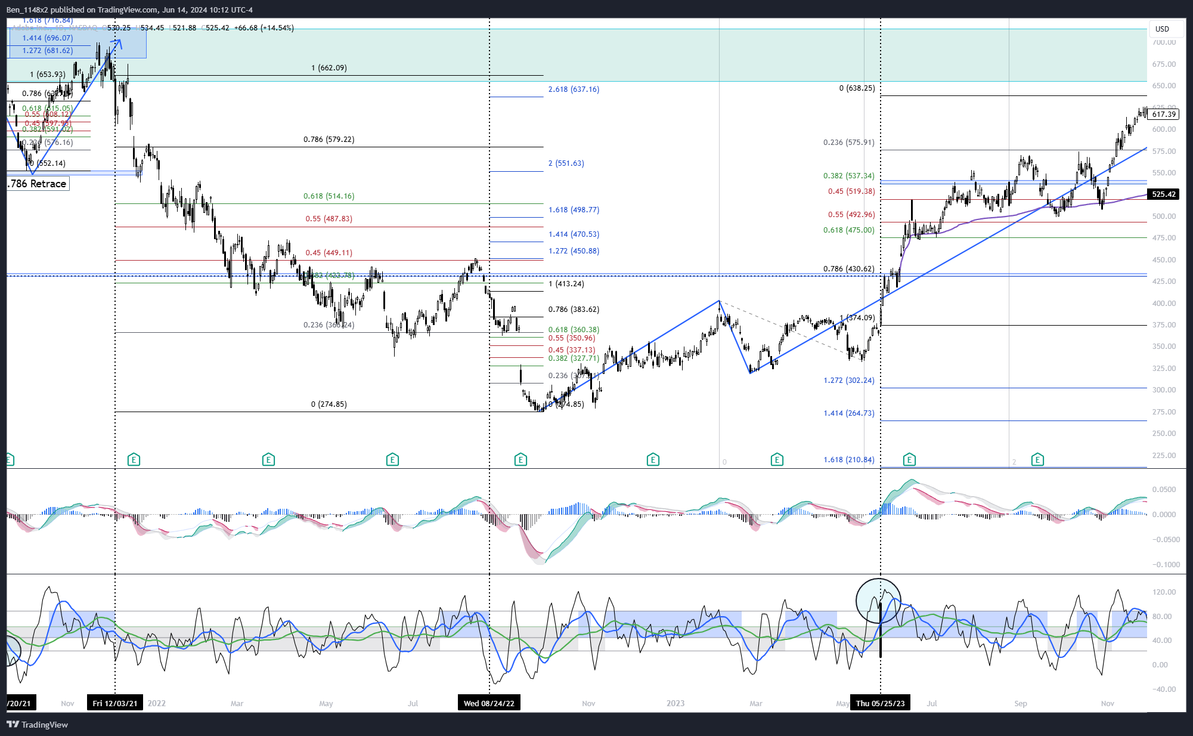The image size is (1193, 736).
Task: Click the earnings E marker beside the 2 split marker
Action: 1037,459
